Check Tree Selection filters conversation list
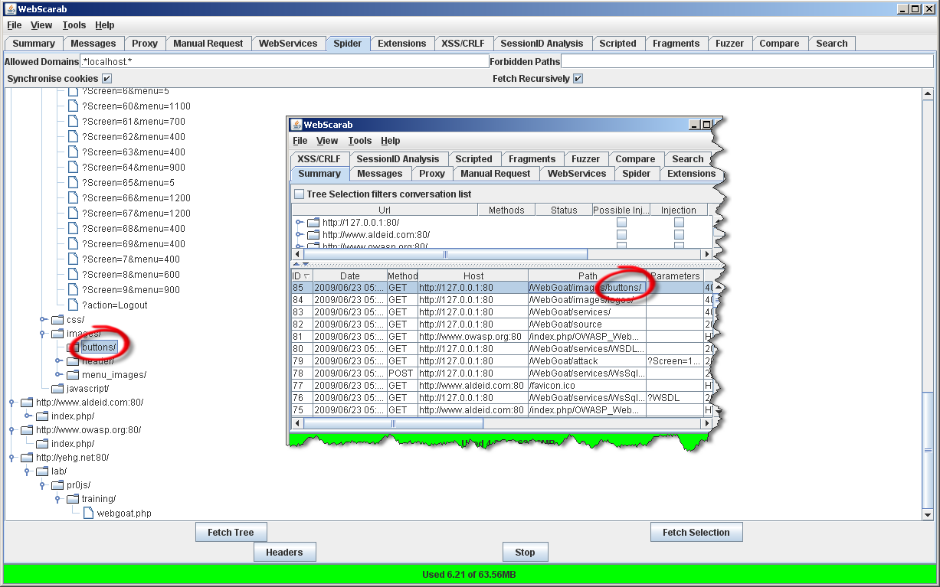 point(300,194)
